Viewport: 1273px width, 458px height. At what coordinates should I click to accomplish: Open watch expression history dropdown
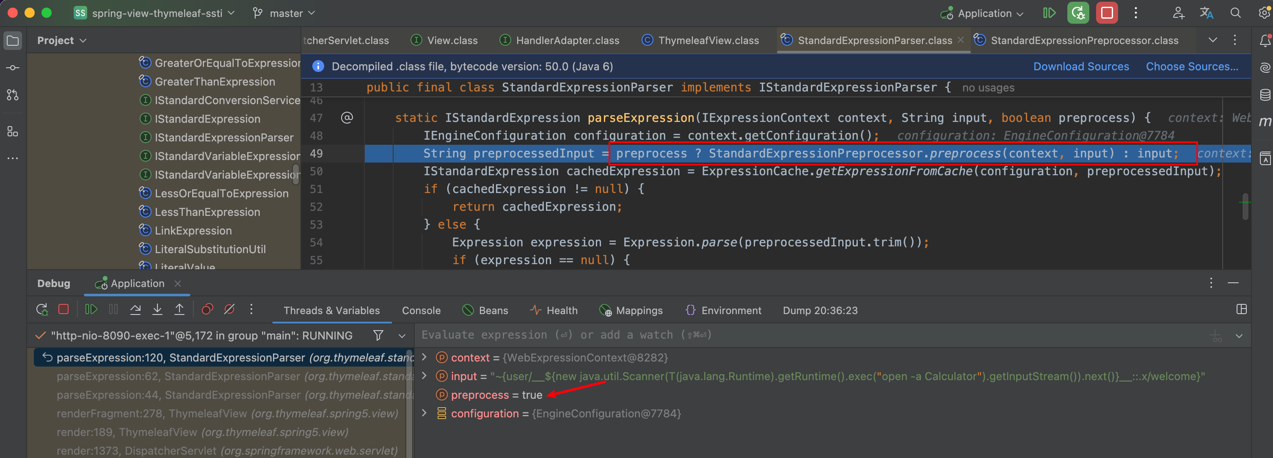point(1239,336)
